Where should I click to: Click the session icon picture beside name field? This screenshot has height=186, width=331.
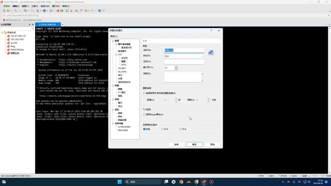211,53
